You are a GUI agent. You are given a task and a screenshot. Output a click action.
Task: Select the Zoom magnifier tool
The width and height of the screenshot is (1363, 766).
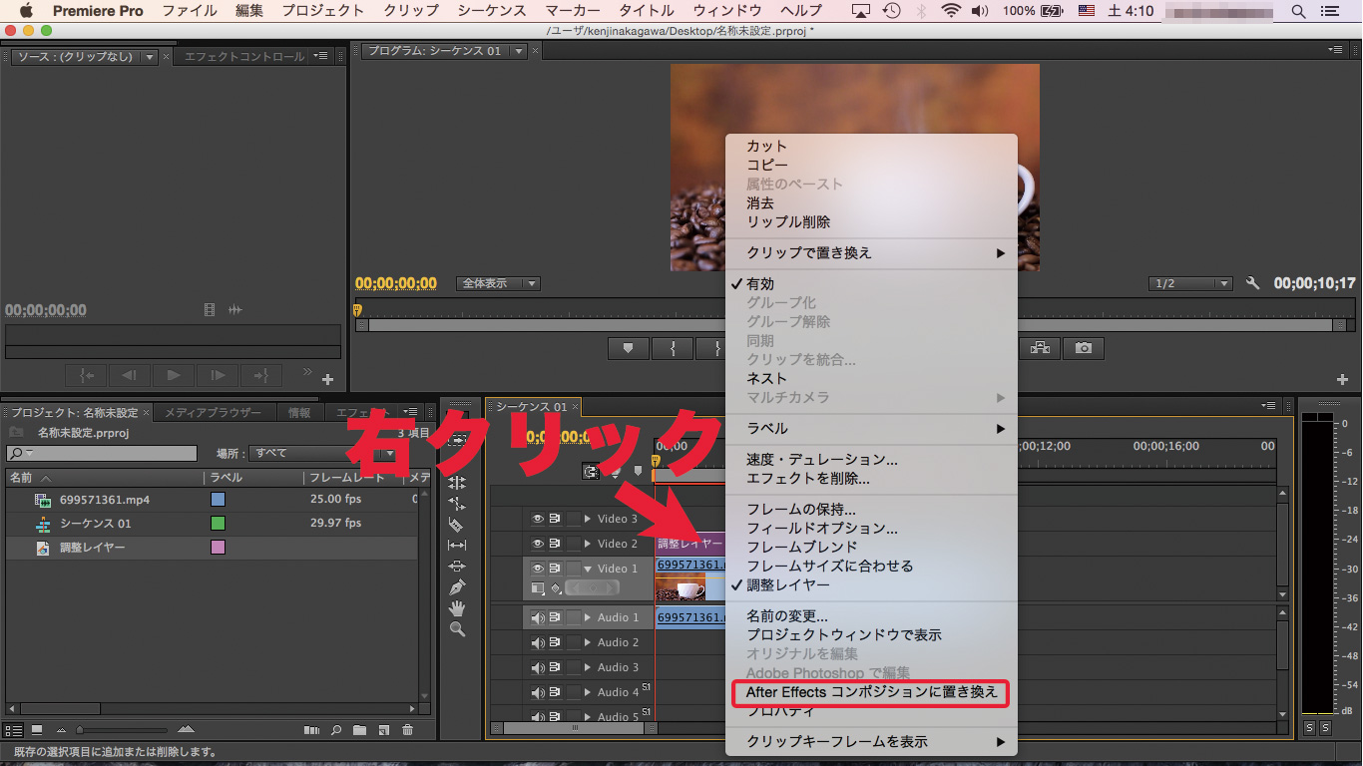click(x=457, y=629)
